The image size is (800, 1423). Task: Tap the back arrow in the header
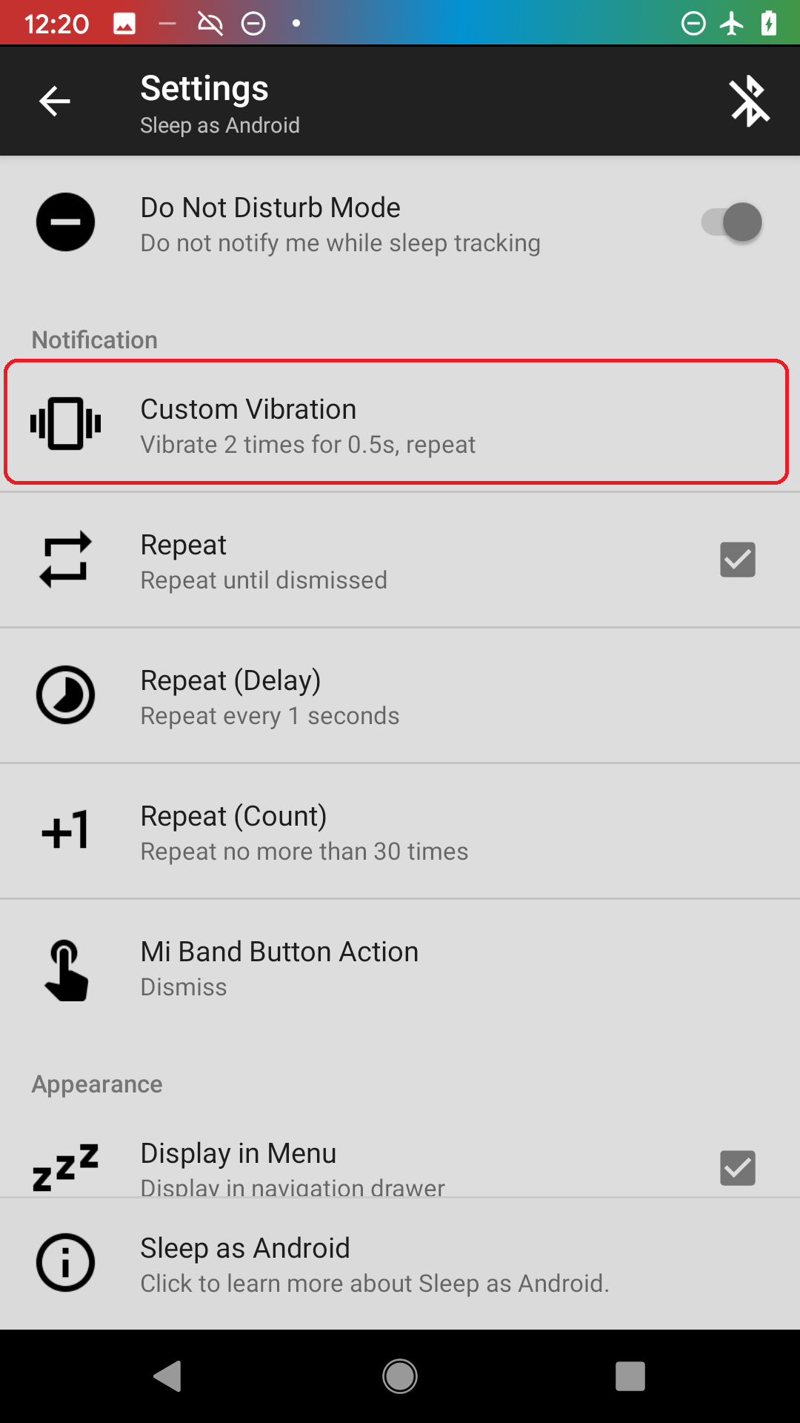click(55, 102)
